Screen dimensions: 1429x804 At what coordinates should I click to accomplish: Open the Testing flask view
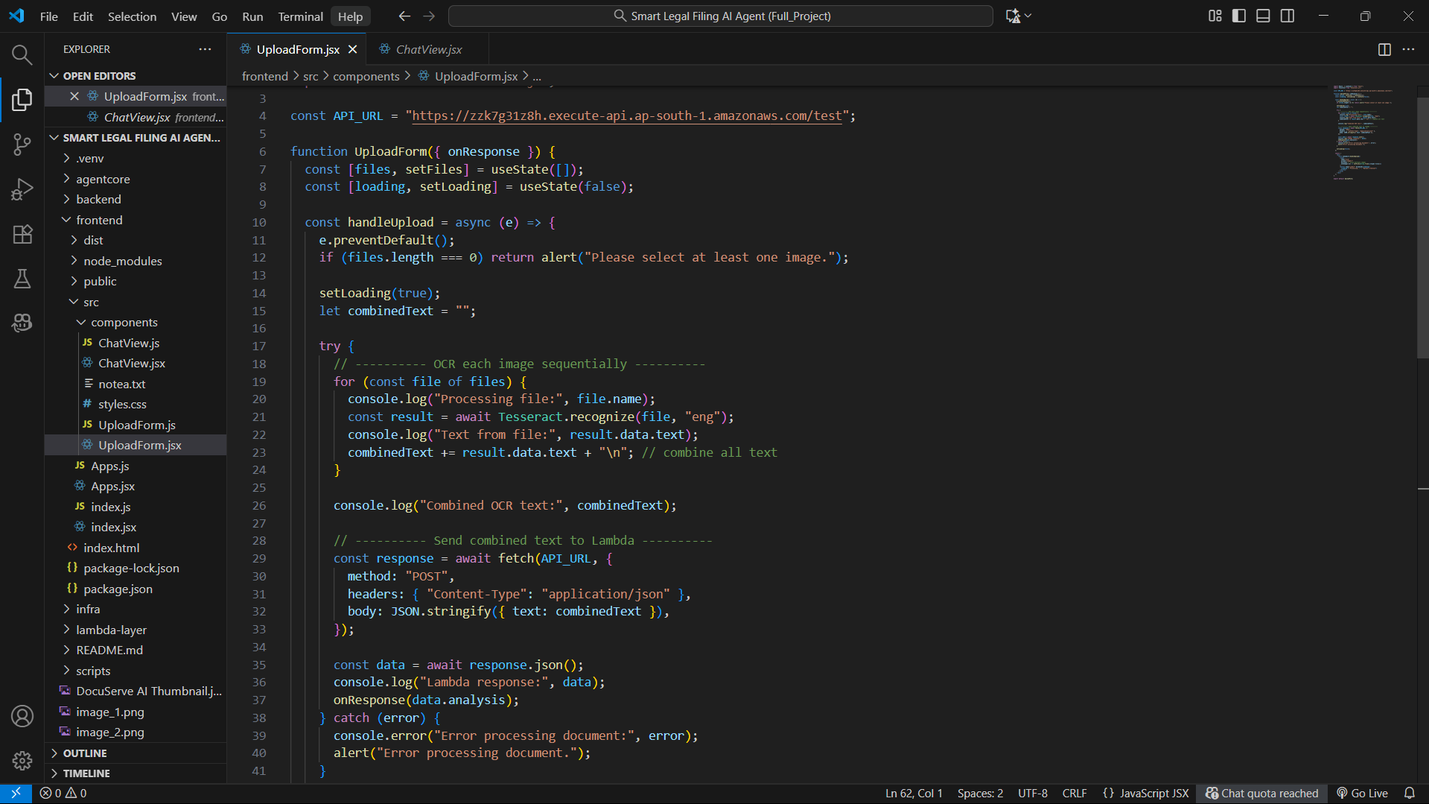coord(22,279)
